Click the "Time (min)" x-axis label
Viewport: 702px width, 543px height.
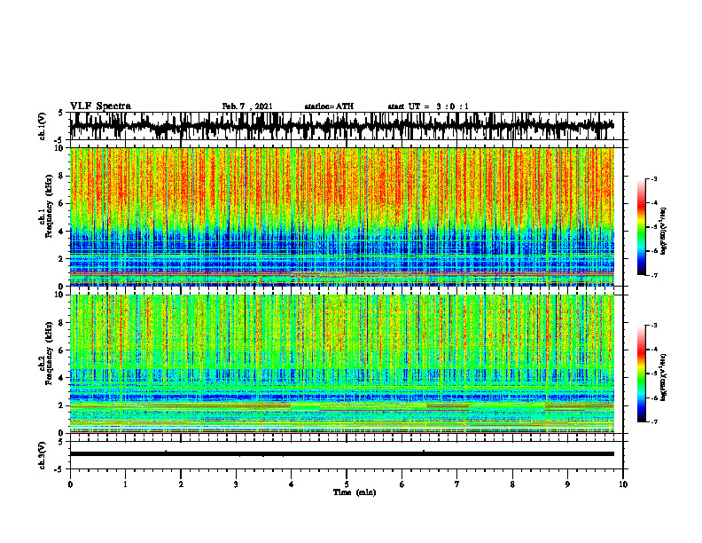point(355,492)
